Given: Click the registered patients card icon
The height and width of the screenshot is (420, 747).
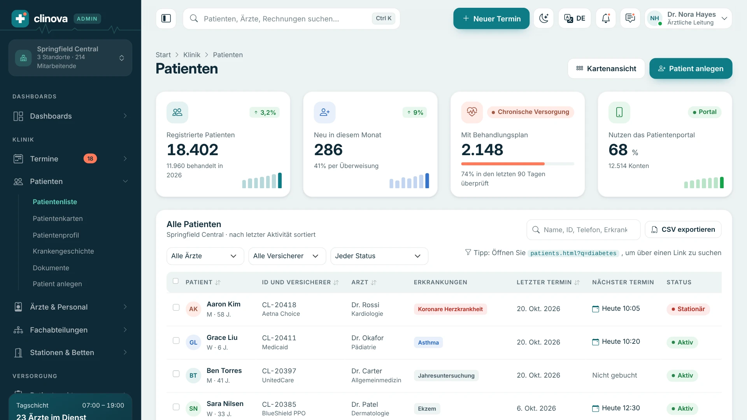Looking at the screenshot, I should pos(177,112).
